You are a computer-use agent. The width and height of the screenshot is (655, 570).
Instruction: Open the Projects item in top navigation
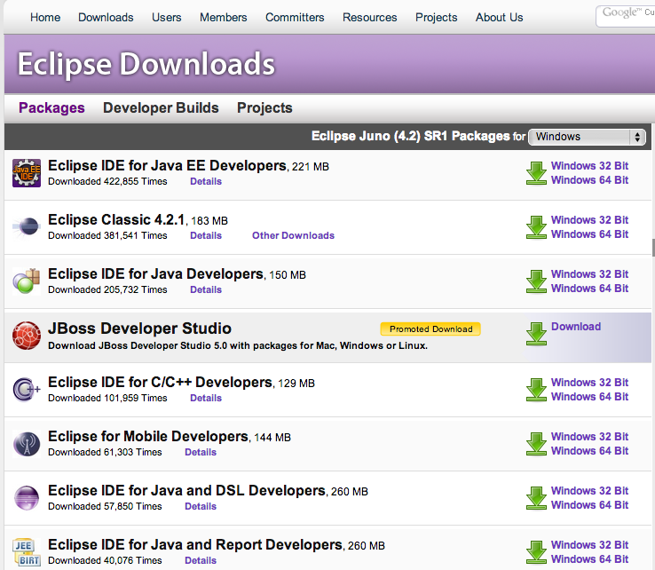[x=436, y=17]
